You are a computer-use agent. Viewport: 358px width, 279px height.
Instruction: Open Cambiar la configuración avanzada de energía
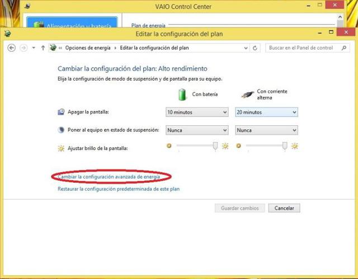click(109, 177)
